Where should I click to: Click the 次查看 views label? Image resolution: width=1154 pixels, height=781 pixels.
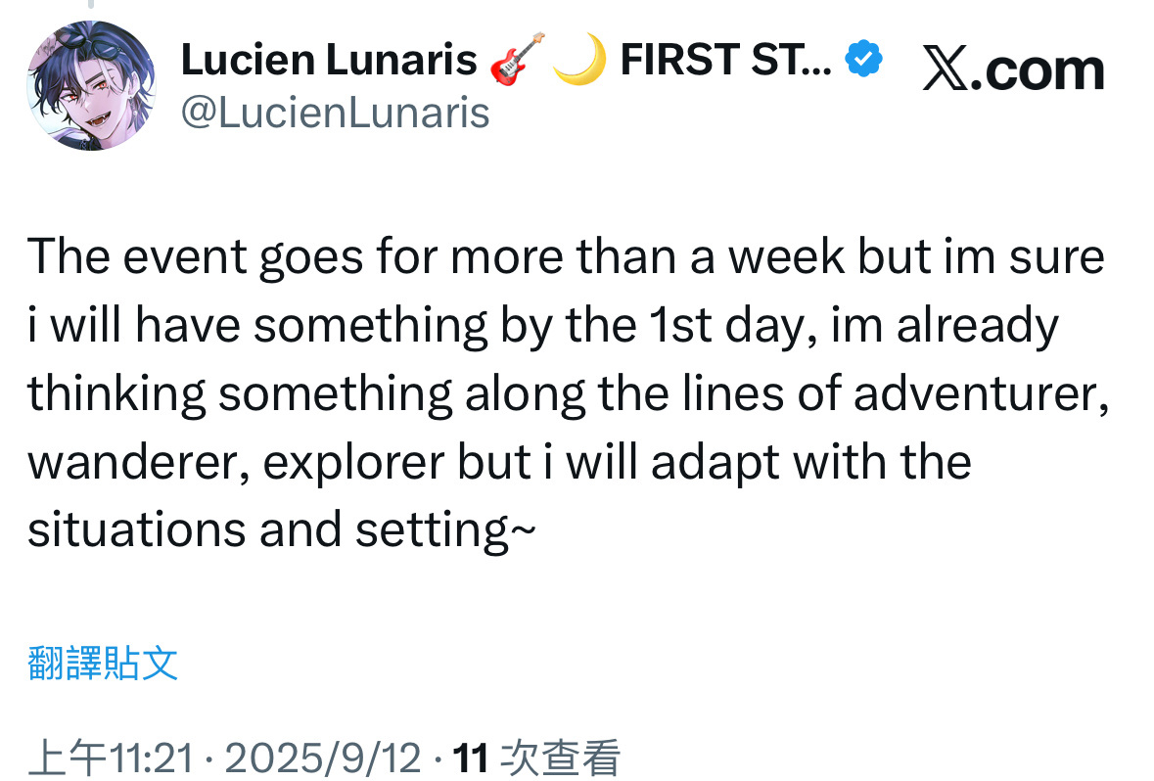[x=560, y=758]
